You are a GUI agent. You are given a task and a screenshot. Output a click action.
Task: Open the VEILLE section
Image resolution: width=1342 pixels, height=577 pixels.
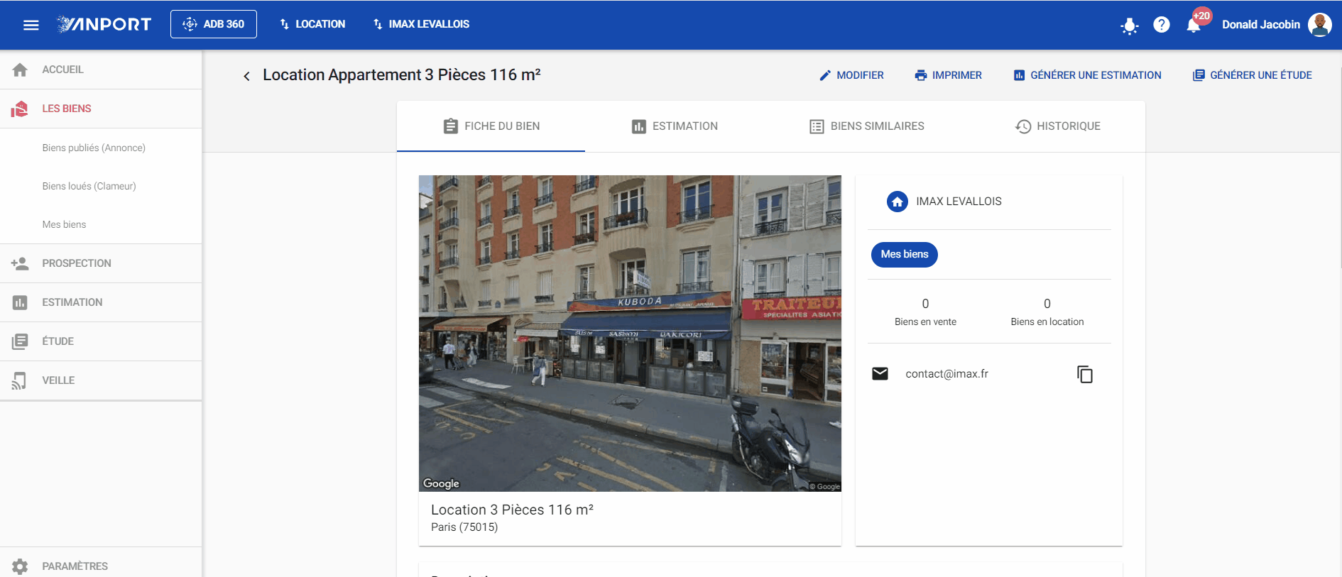(101, 380)
